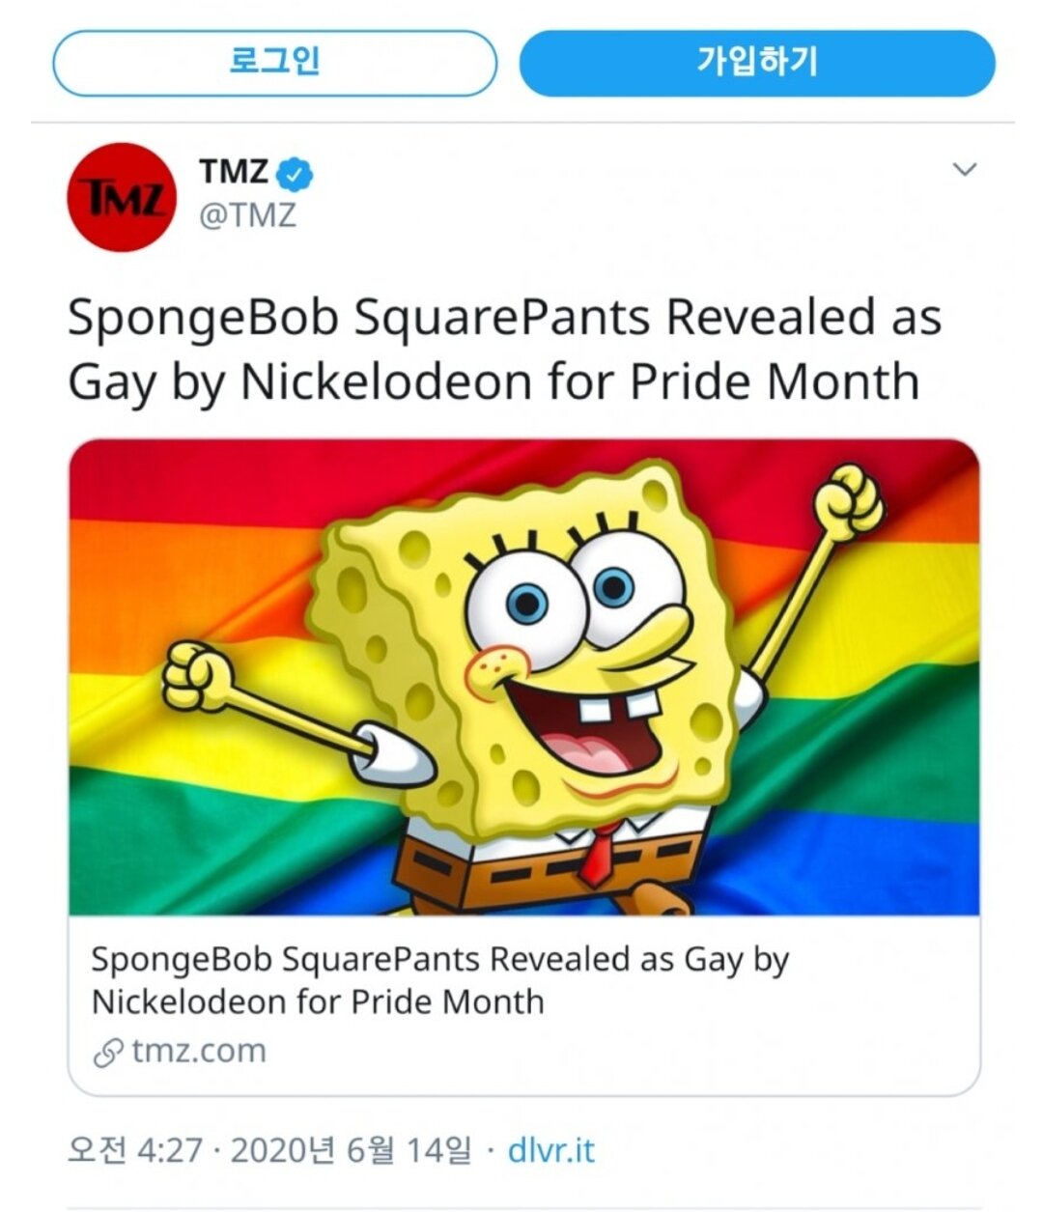The width and height of the screenshot is (1043, 1212).
Task: Click SpongeBob's red tie in the image
Action: click(x=599, y=855)
